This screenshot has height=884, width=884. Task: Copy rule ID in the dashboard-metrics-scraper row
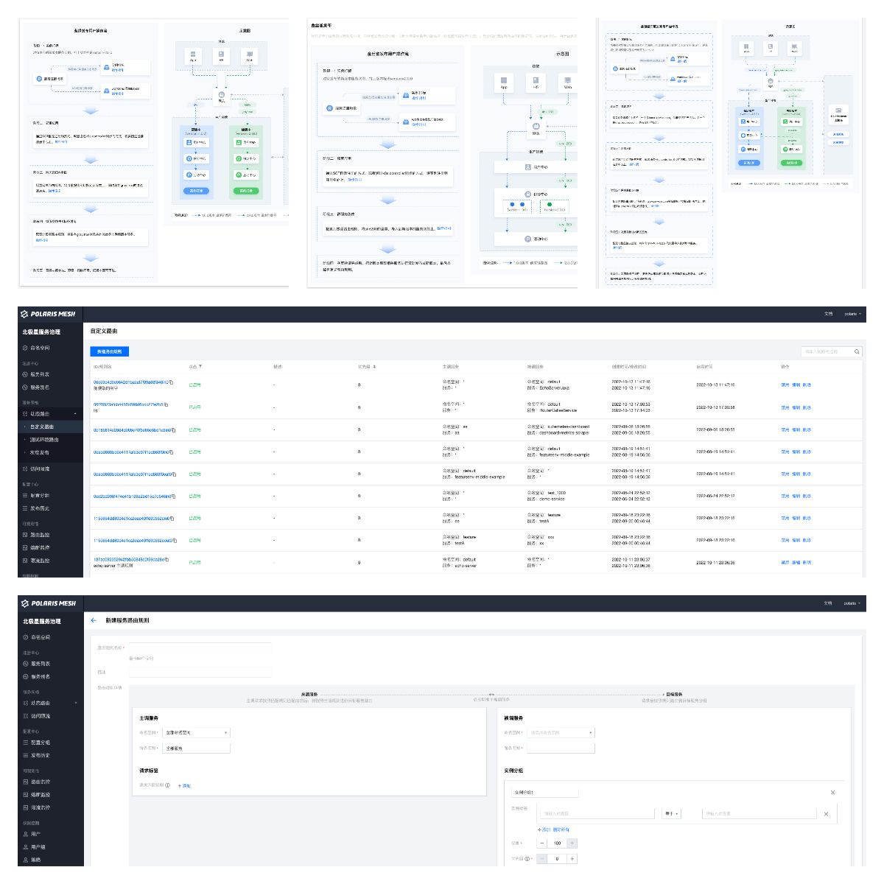pos(173,429)
